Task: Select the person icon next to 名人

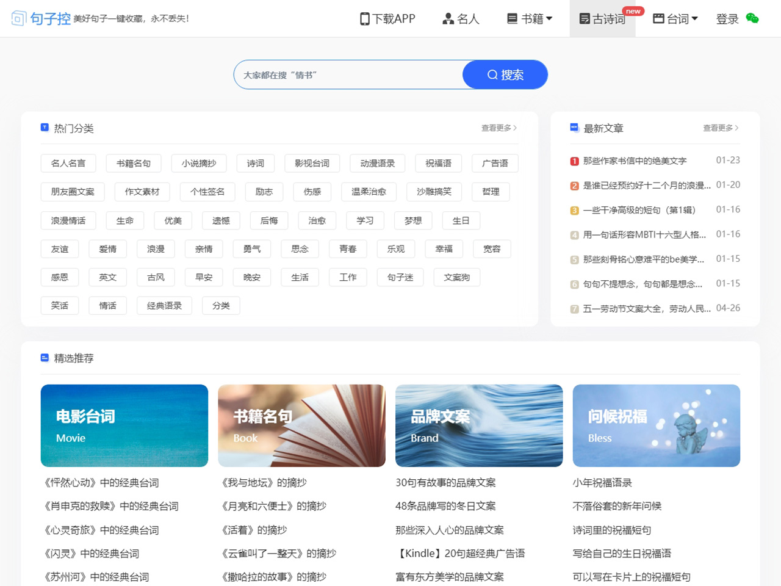Action: coord(447,18)
